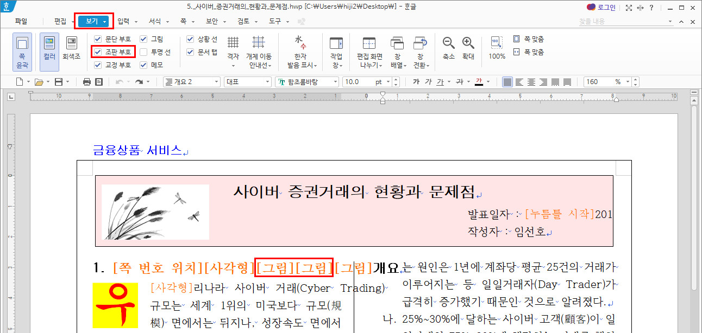Open the 서식 menu
Screen dimensions: 702x333
pyautogui.click(x=155, y=22)
